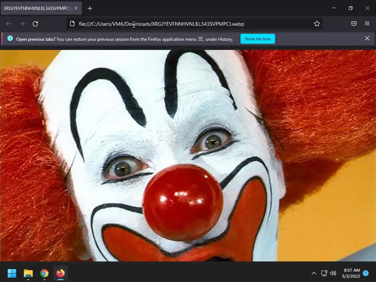The width and height of the screenshot is (376, 282).
Task: Reload the current page
Action: pyautogui.click(x=35, y=24)
